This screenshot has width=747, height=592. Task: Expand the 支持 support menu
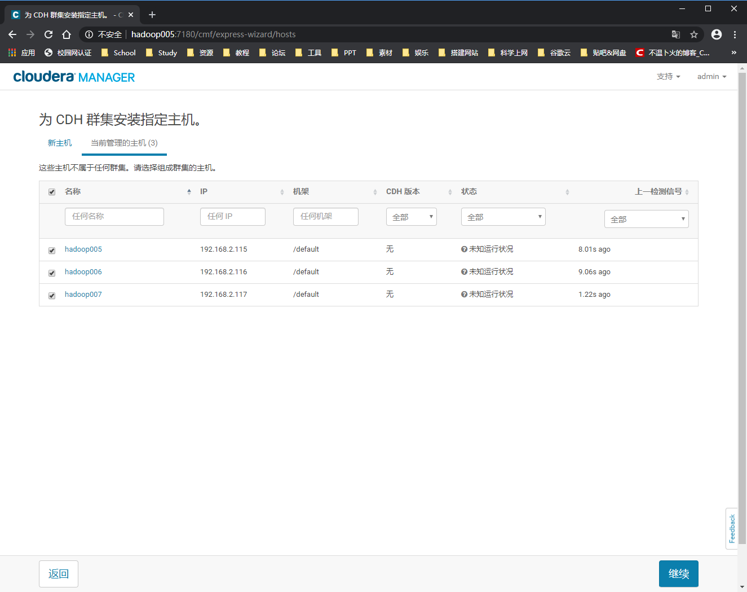coord(669,76)
